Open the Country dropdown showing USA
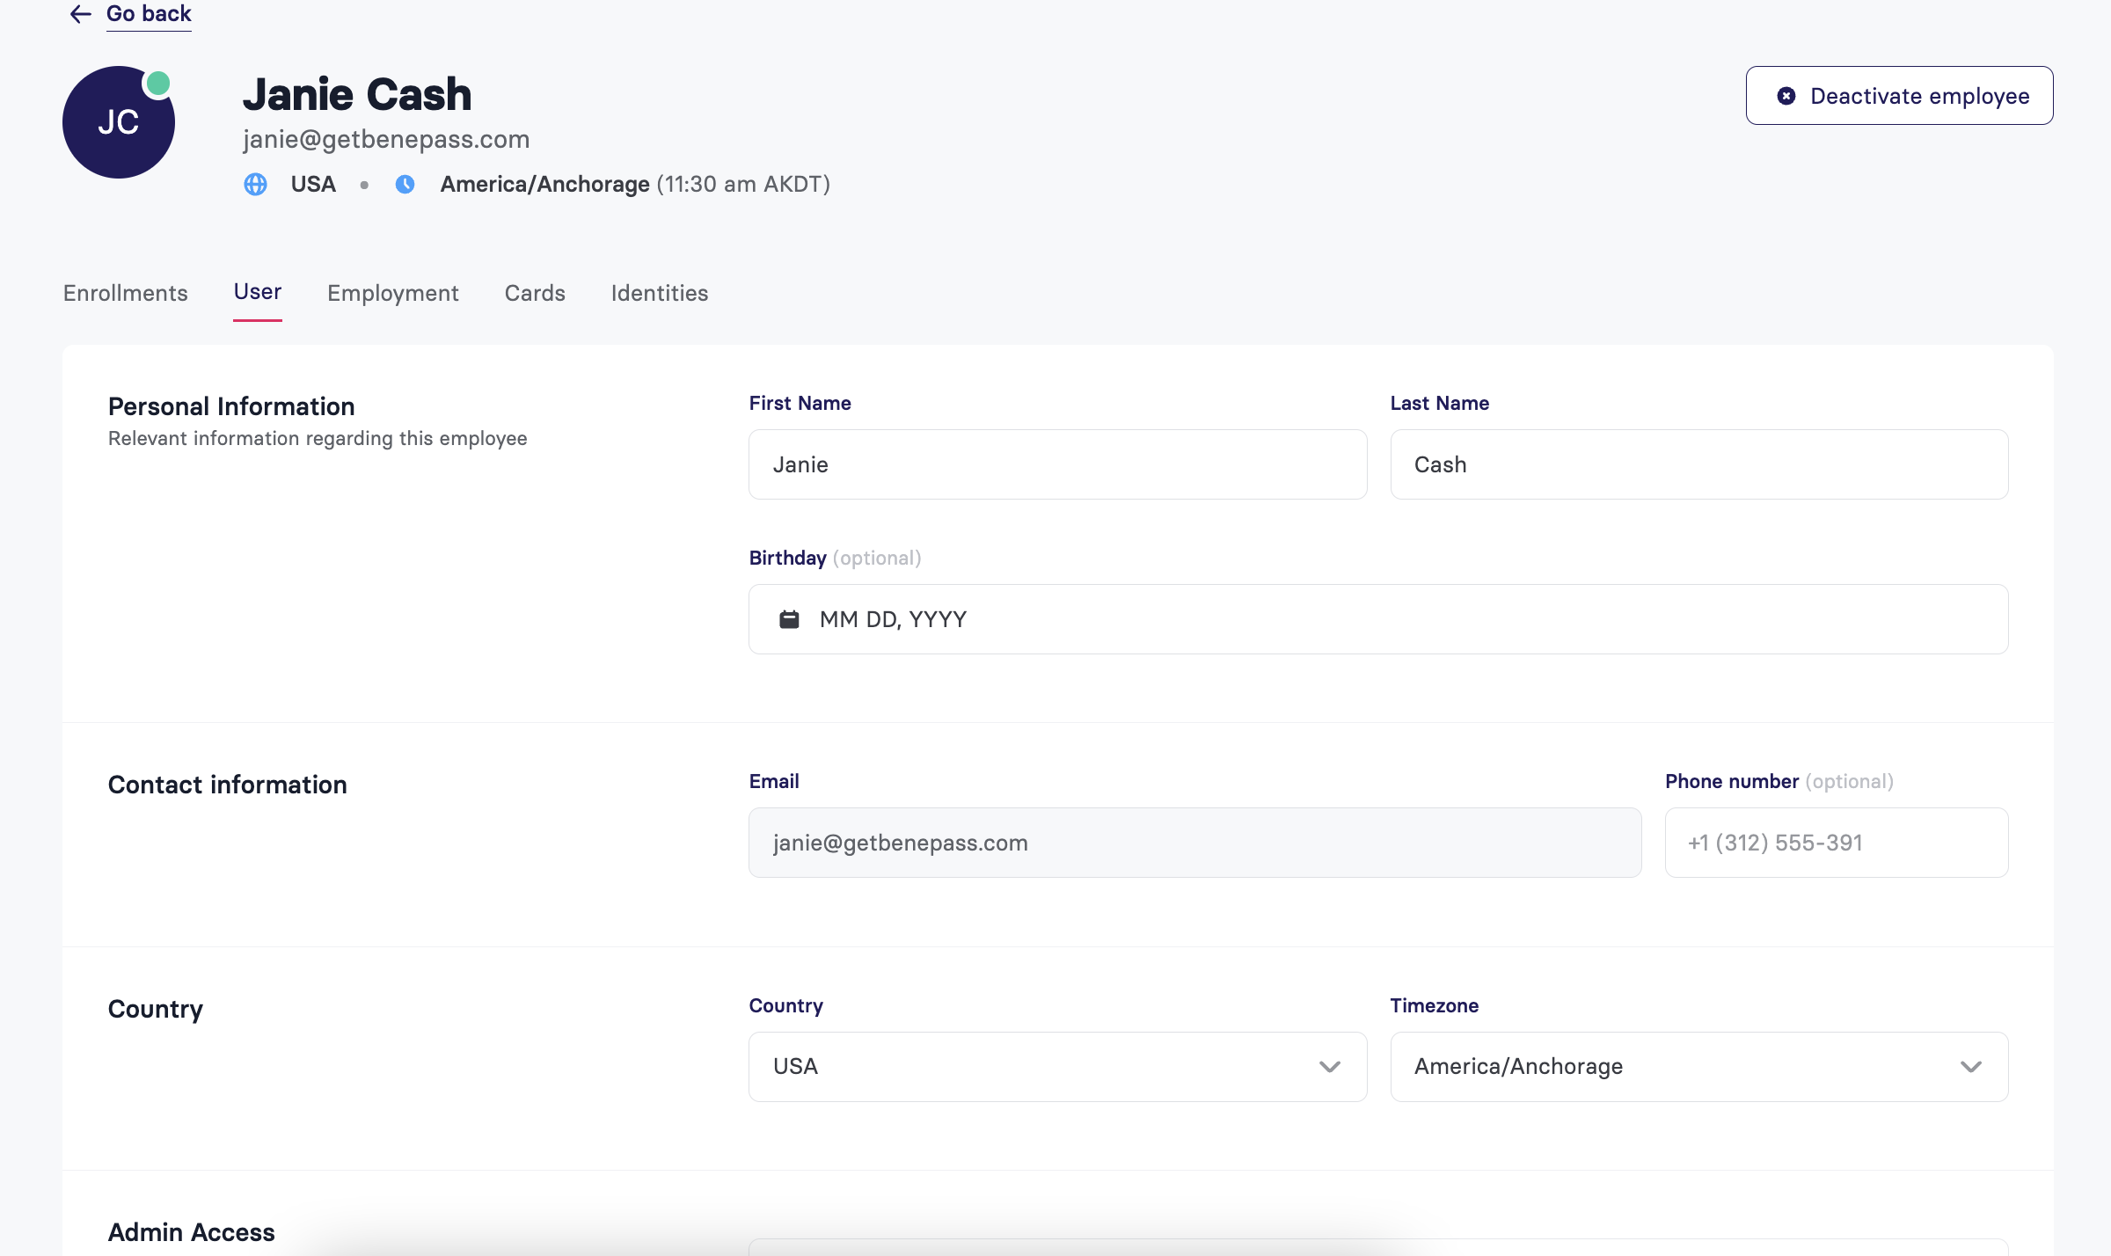The width and height of the screenshot is (2111, 1256). tap(1058, 1067)
